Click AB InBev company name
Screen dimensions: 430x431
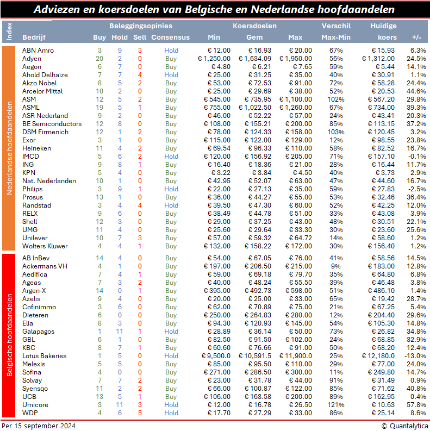click(x=36, y=258)
